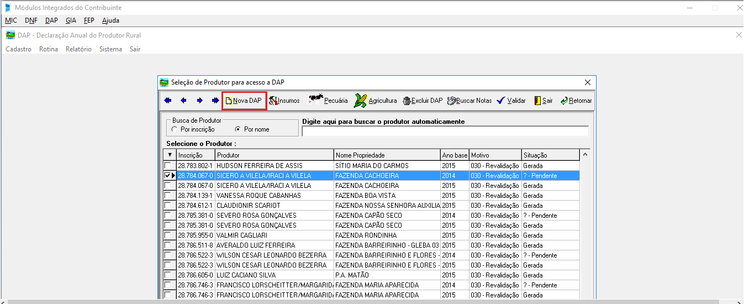Screen dimensions: 744x304
Task: Check box for HUDSON FERREIRA DE ASSIS
Action: (x=168, y=166)
